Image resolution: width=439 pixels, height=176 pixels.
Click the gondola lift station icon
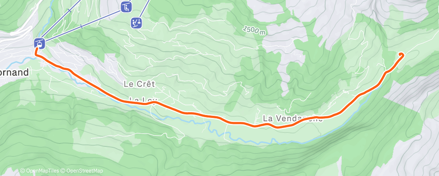[40, 43]
